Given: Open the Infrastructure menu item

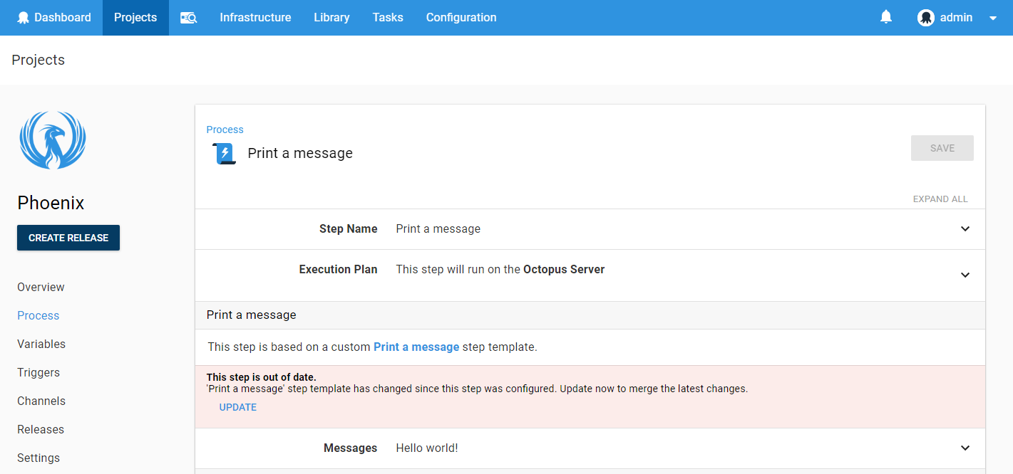Looking at the screenshot, I should coord(255,17).
